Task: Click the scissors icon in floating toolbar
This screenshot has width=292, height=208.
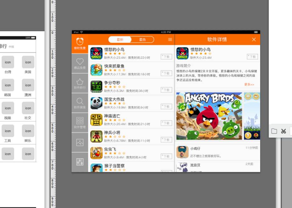Action: click(283, 131)
